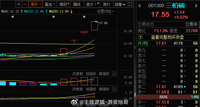The width and height of the screenshot is (200, 107).
Task: Click the minus zoom-out chart button
Action: pos(25,4)
